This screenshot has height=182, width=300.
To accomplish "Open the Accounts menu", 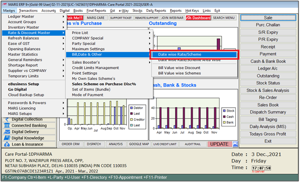I will point(48,11).
